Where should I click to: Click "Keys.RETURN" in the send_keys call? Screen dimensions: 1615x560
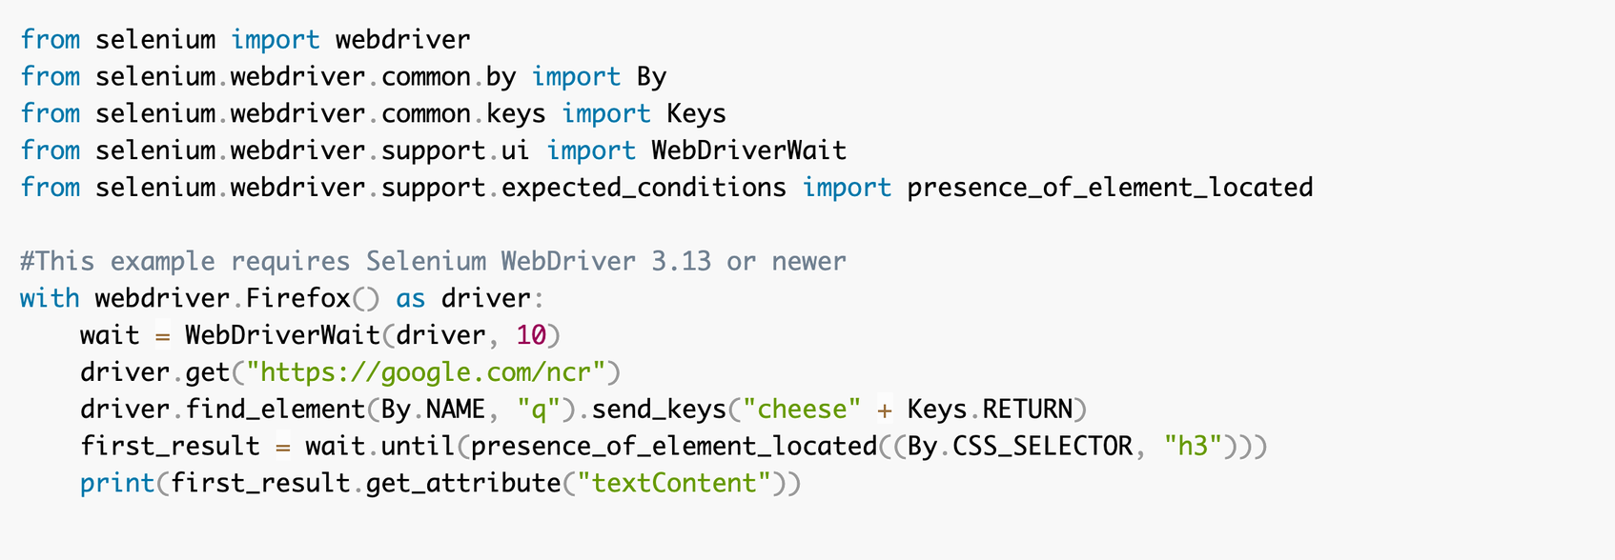click(991, 410)
